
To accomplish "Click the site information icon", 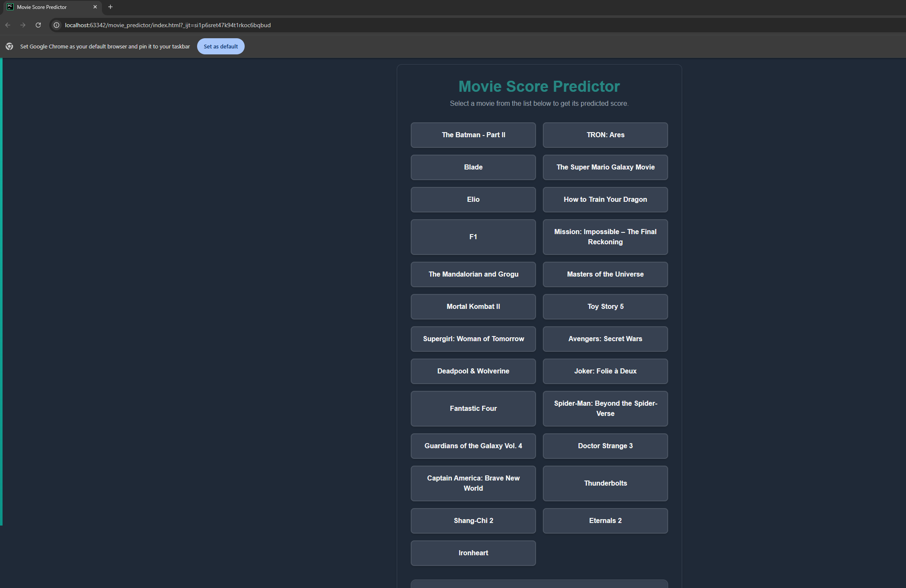I will (56, 25).
